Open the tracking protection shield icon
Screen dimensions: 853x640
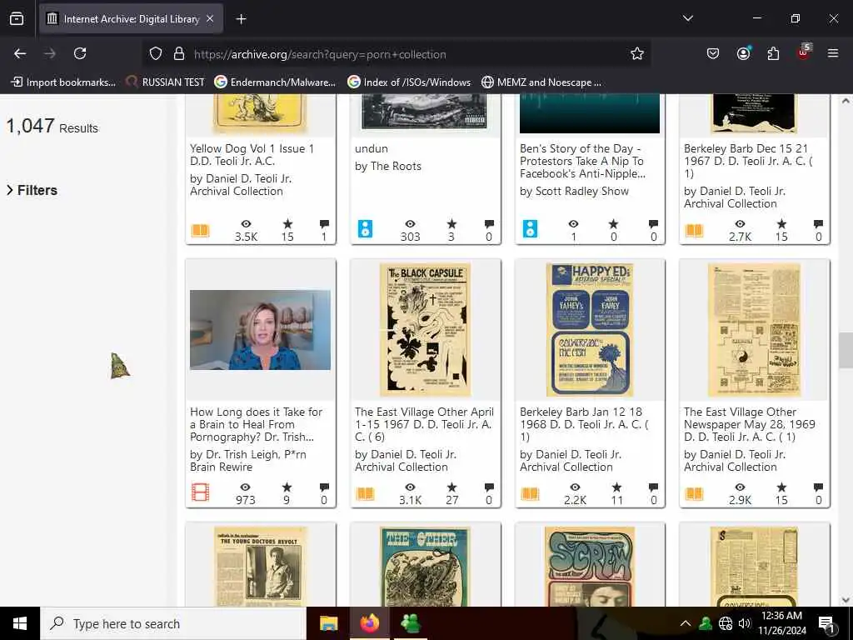156,53
